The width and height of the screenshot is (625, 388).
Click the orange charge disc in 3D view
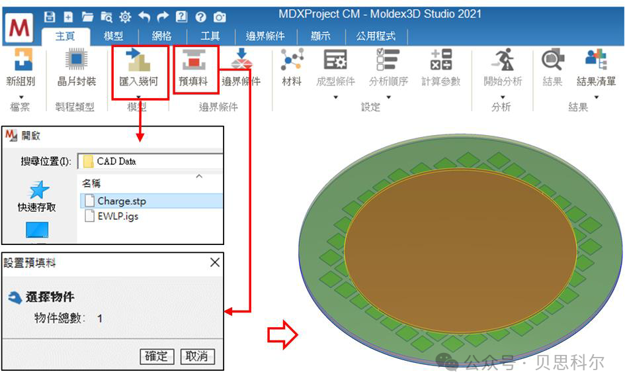click(x=460, y=252)
